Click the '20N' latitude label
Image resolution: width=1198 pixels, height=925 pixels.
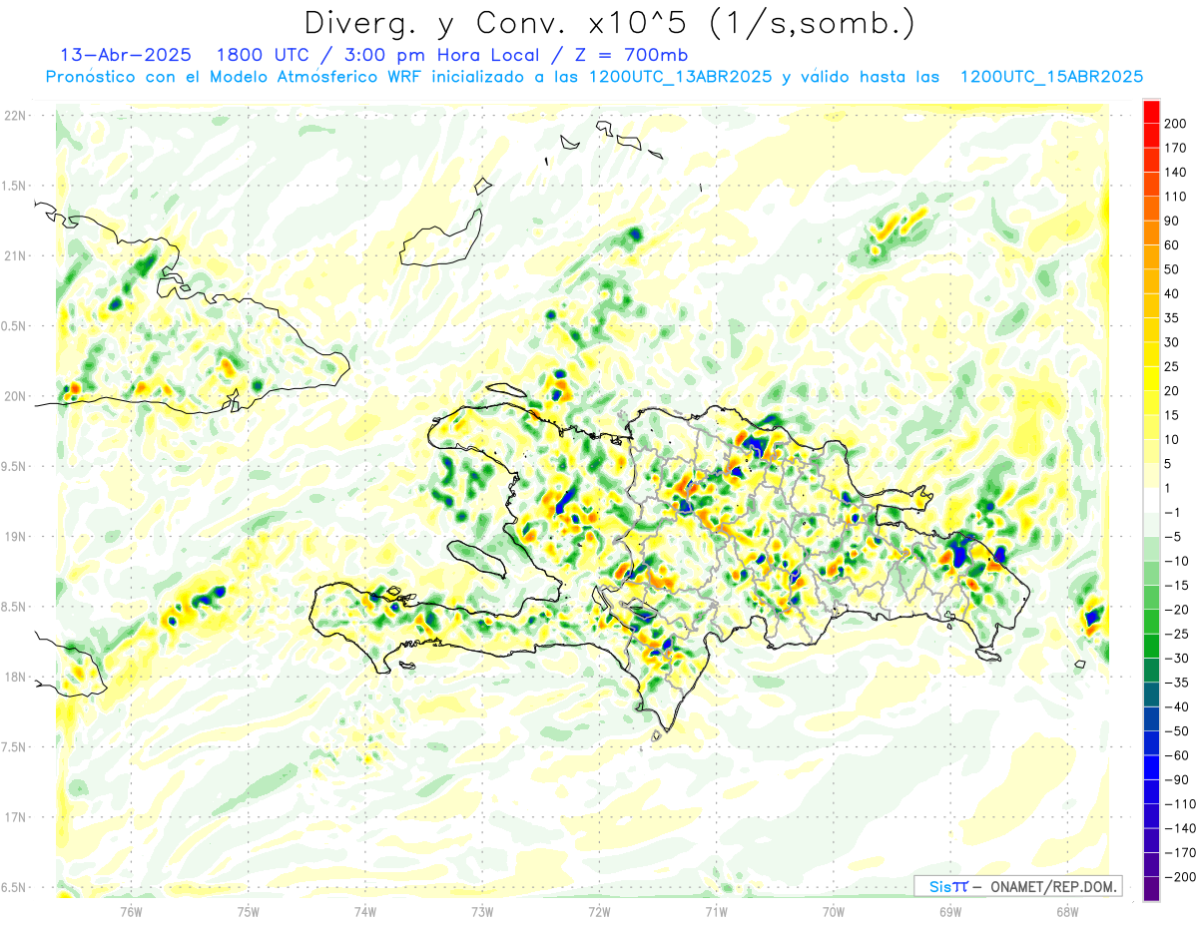(14, 396)
